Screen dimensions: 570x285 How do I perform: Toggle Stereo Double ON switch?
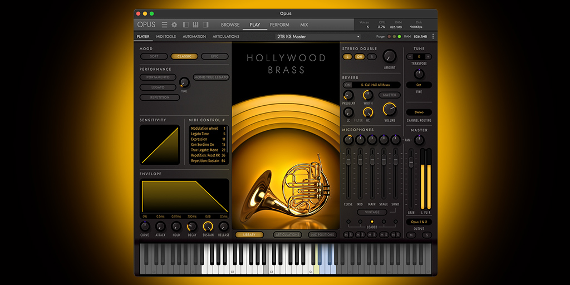point(360,57)
